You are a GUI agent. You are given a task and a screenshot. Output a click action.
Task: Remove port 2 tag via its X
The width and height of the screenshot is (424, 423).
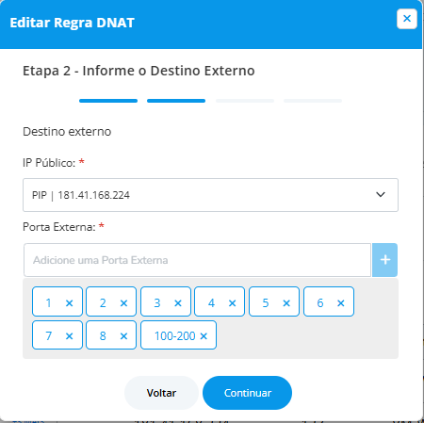pyautogui.click(x=123, y=303)
